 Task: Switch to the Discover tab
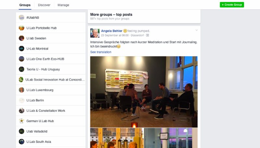click(44, 5)
